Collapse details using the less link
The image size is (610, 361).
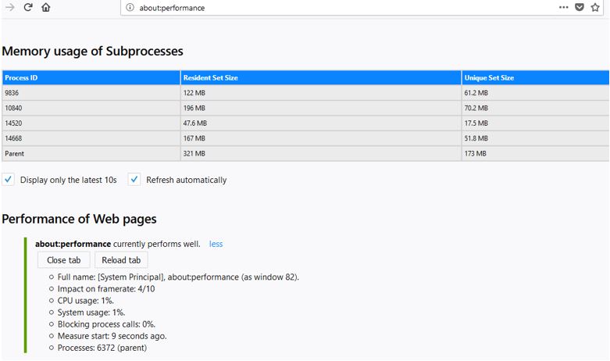[x=216, y=244]
